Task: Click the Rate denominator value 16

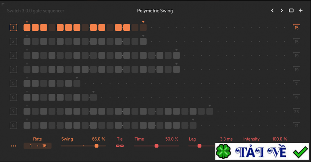Action: click(44, 146)
